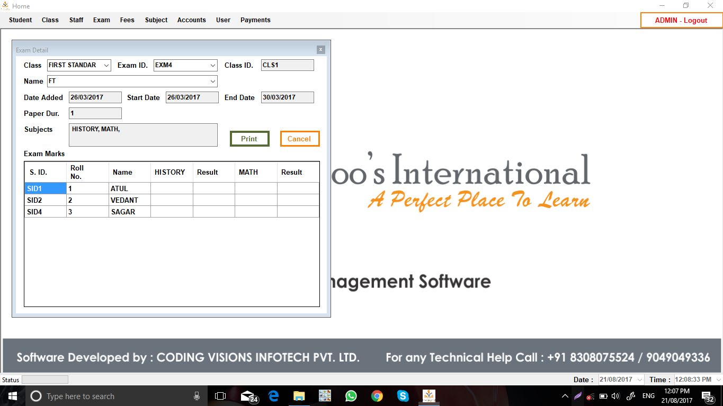The image size is (723, 406).
Task: Click the volume speaker tray icon
Action: point(615,396)
